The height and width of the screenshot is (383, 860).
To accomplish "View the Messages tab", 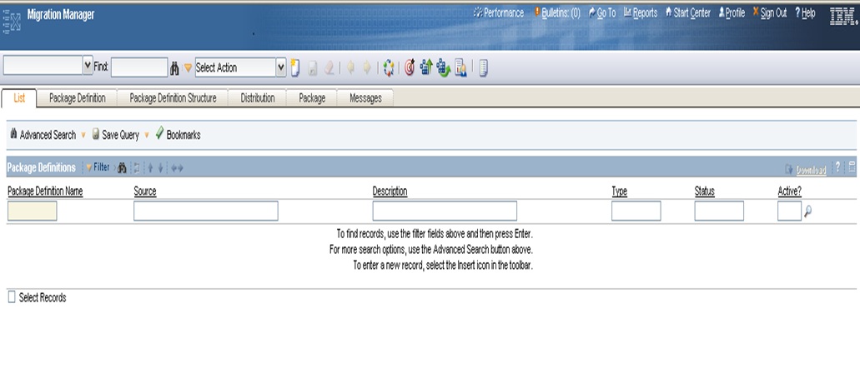I will 365,98.
